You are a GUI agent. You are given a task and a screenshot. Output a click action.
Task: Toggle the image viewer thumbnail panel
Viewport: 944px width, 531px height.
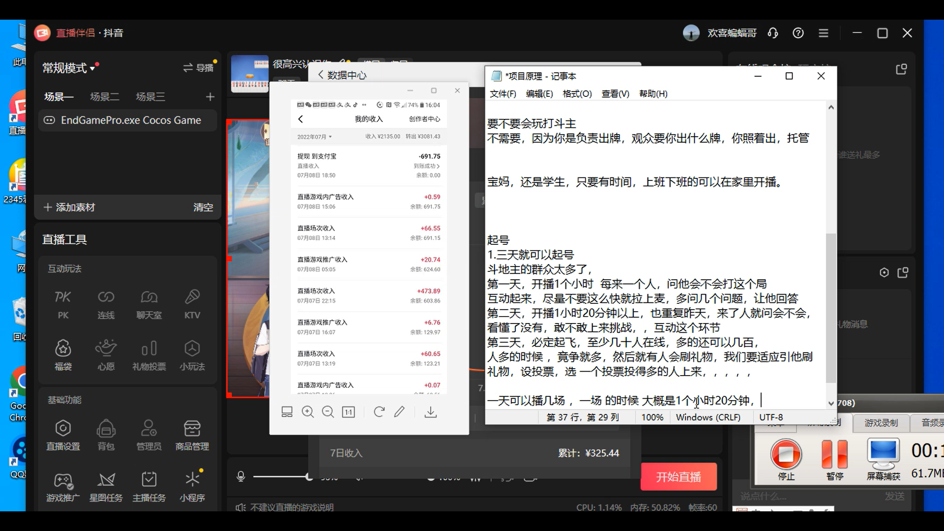pos(287,412)
